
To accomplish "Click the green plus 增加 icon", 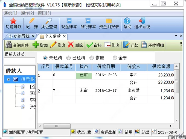I will [x=36, y=45].
